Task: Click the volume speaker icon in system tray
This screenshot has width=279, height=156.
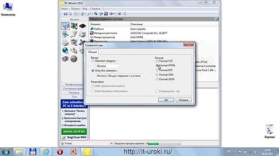Action: (x=255, y=152)
